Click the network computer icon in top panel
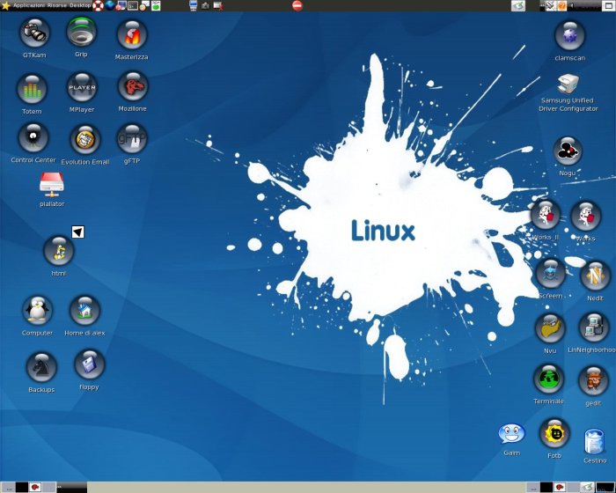 click(193, 5)
